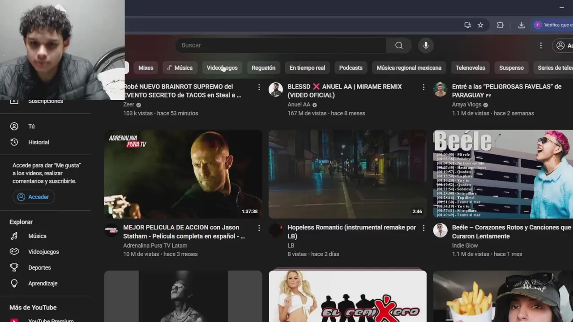Open options for Hopeless Romantic video
The width and height of the screenshot is (573, 322).
(423, 228)
